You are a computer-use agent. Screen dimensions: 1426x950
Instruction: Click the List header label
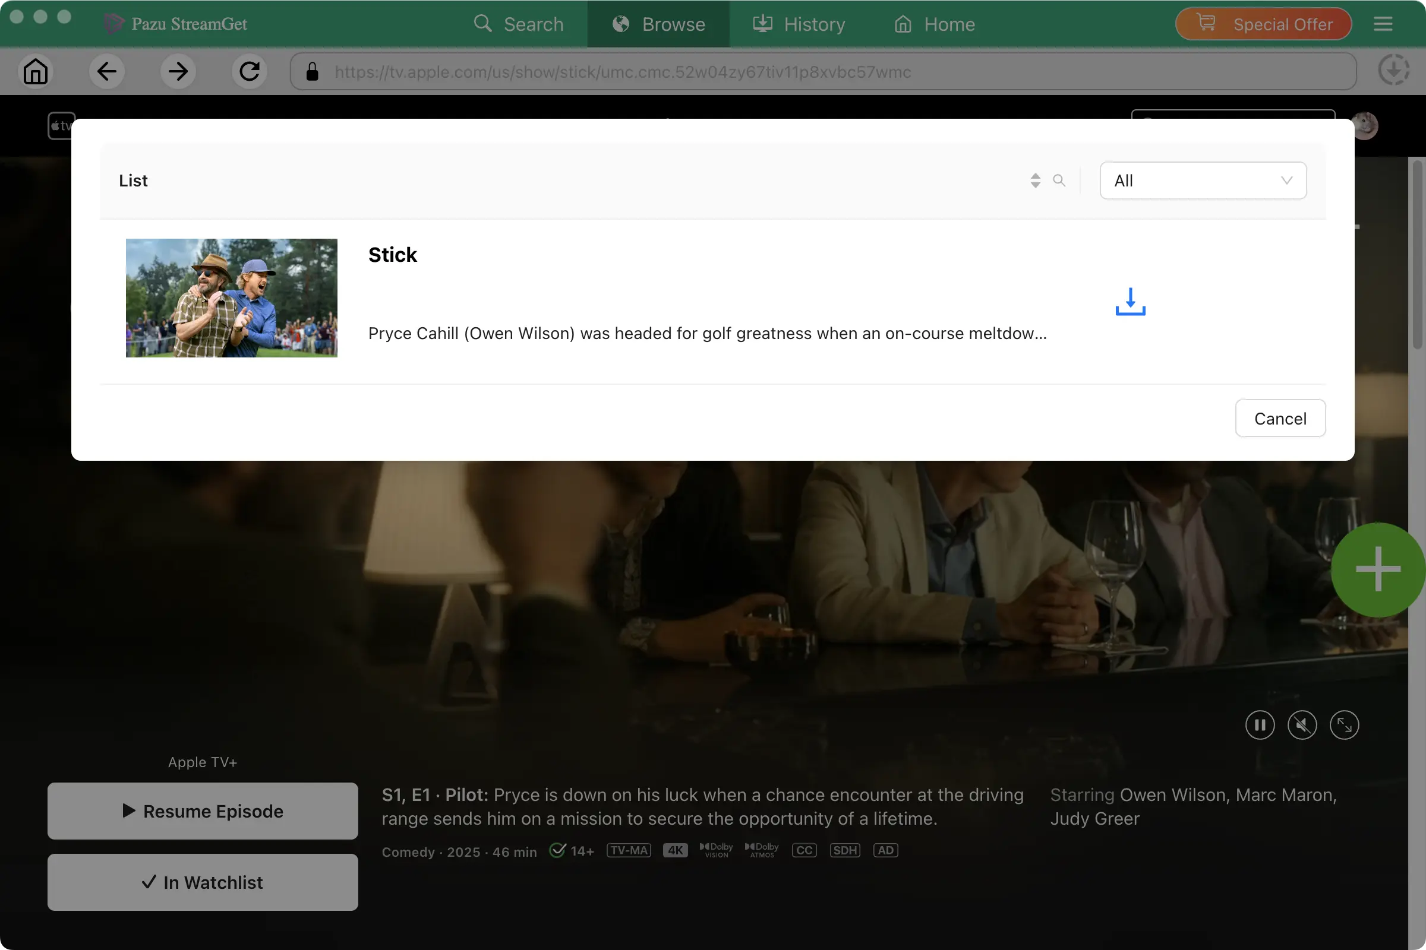coord(133,180)
